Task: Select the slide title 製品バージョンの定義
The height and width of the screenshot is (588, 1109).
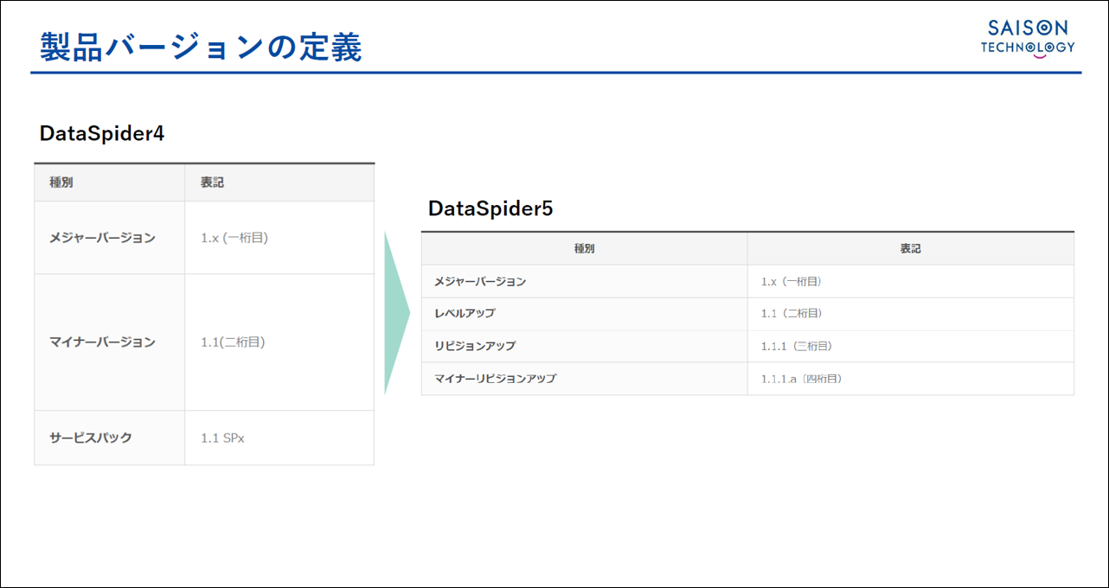Action: pos(201,48)
